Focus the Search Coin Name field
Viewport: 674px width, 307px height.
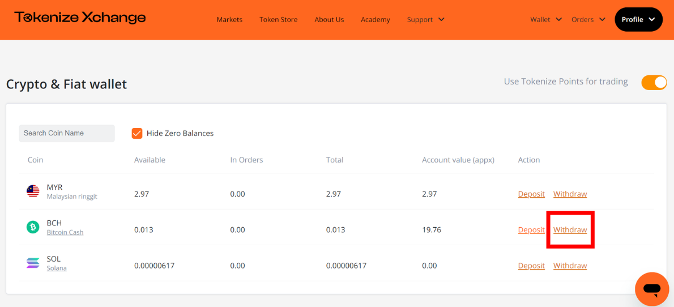tap(67, 133)
